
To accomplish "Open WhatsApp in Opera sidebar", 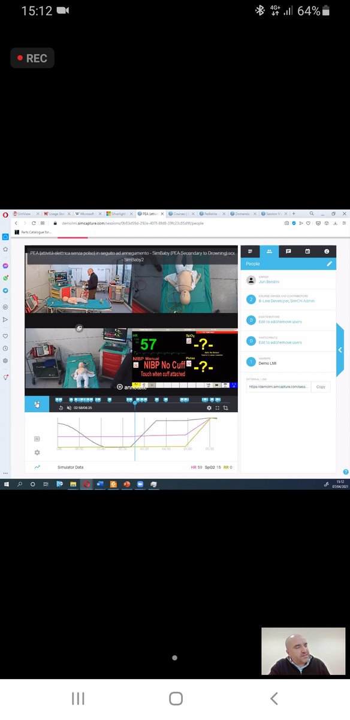I will tap(5, 278).
